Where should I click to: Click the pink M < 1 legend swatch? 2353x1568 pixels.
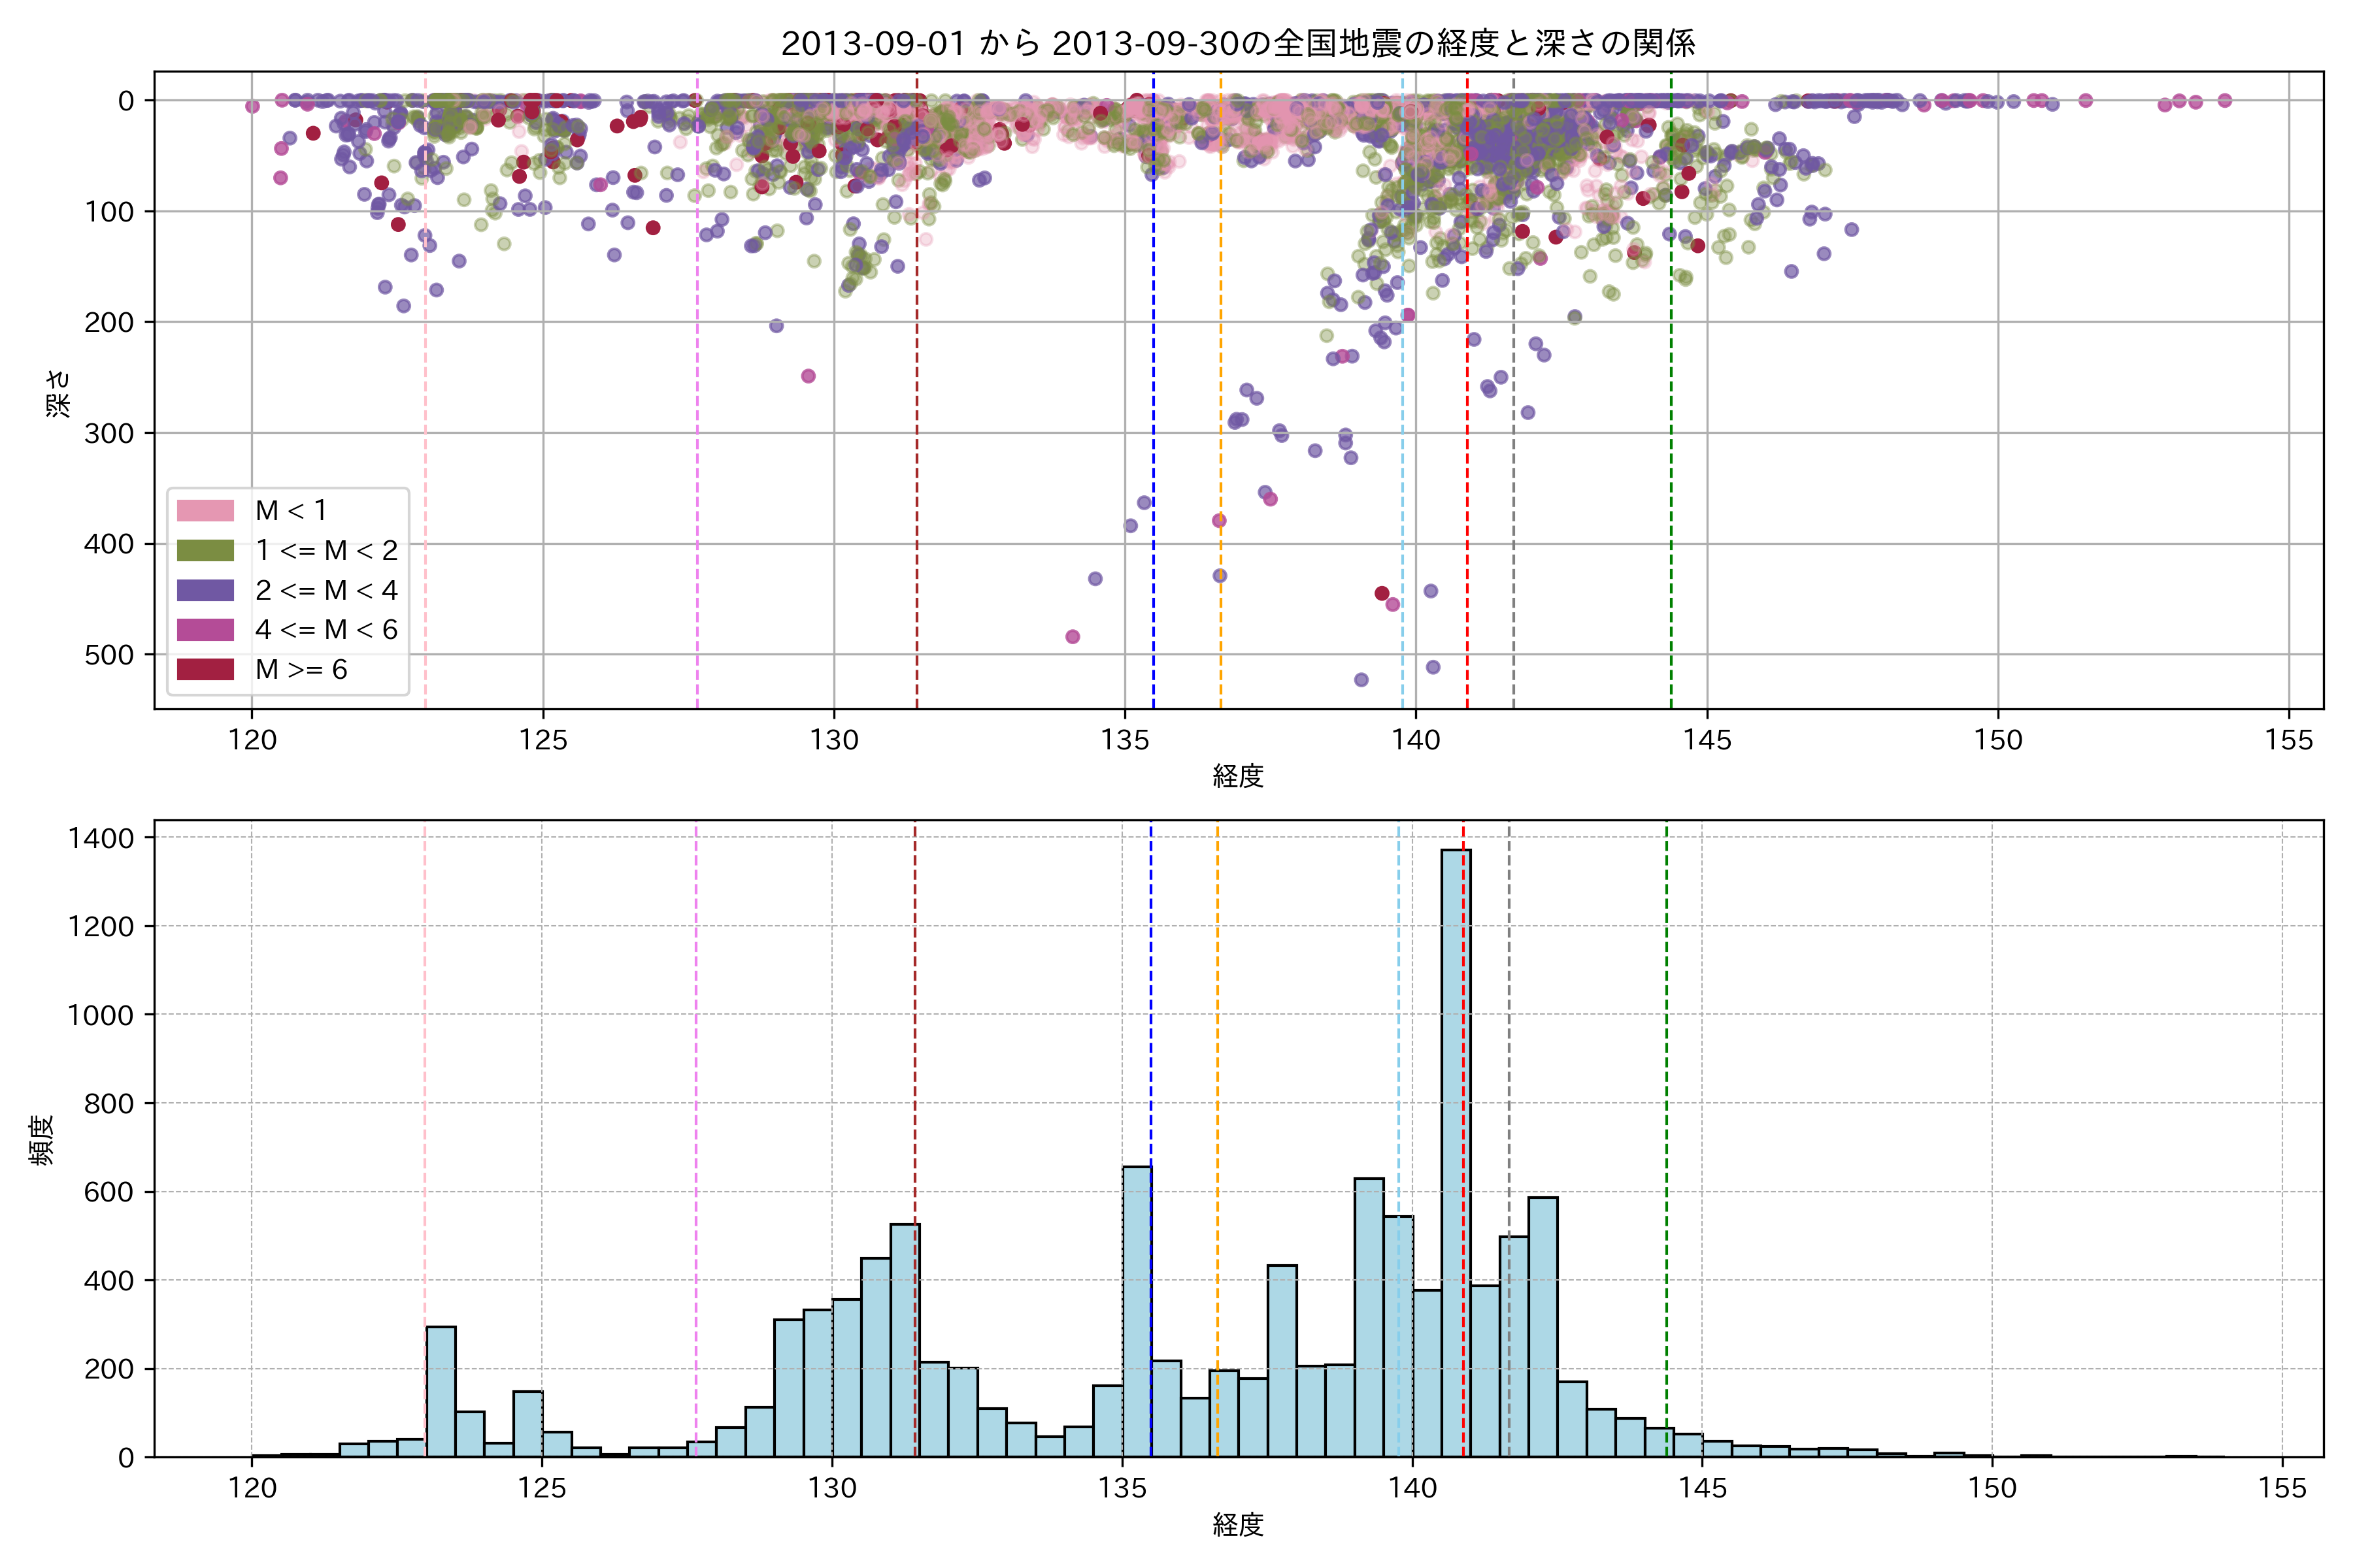(x=205, y=511)
